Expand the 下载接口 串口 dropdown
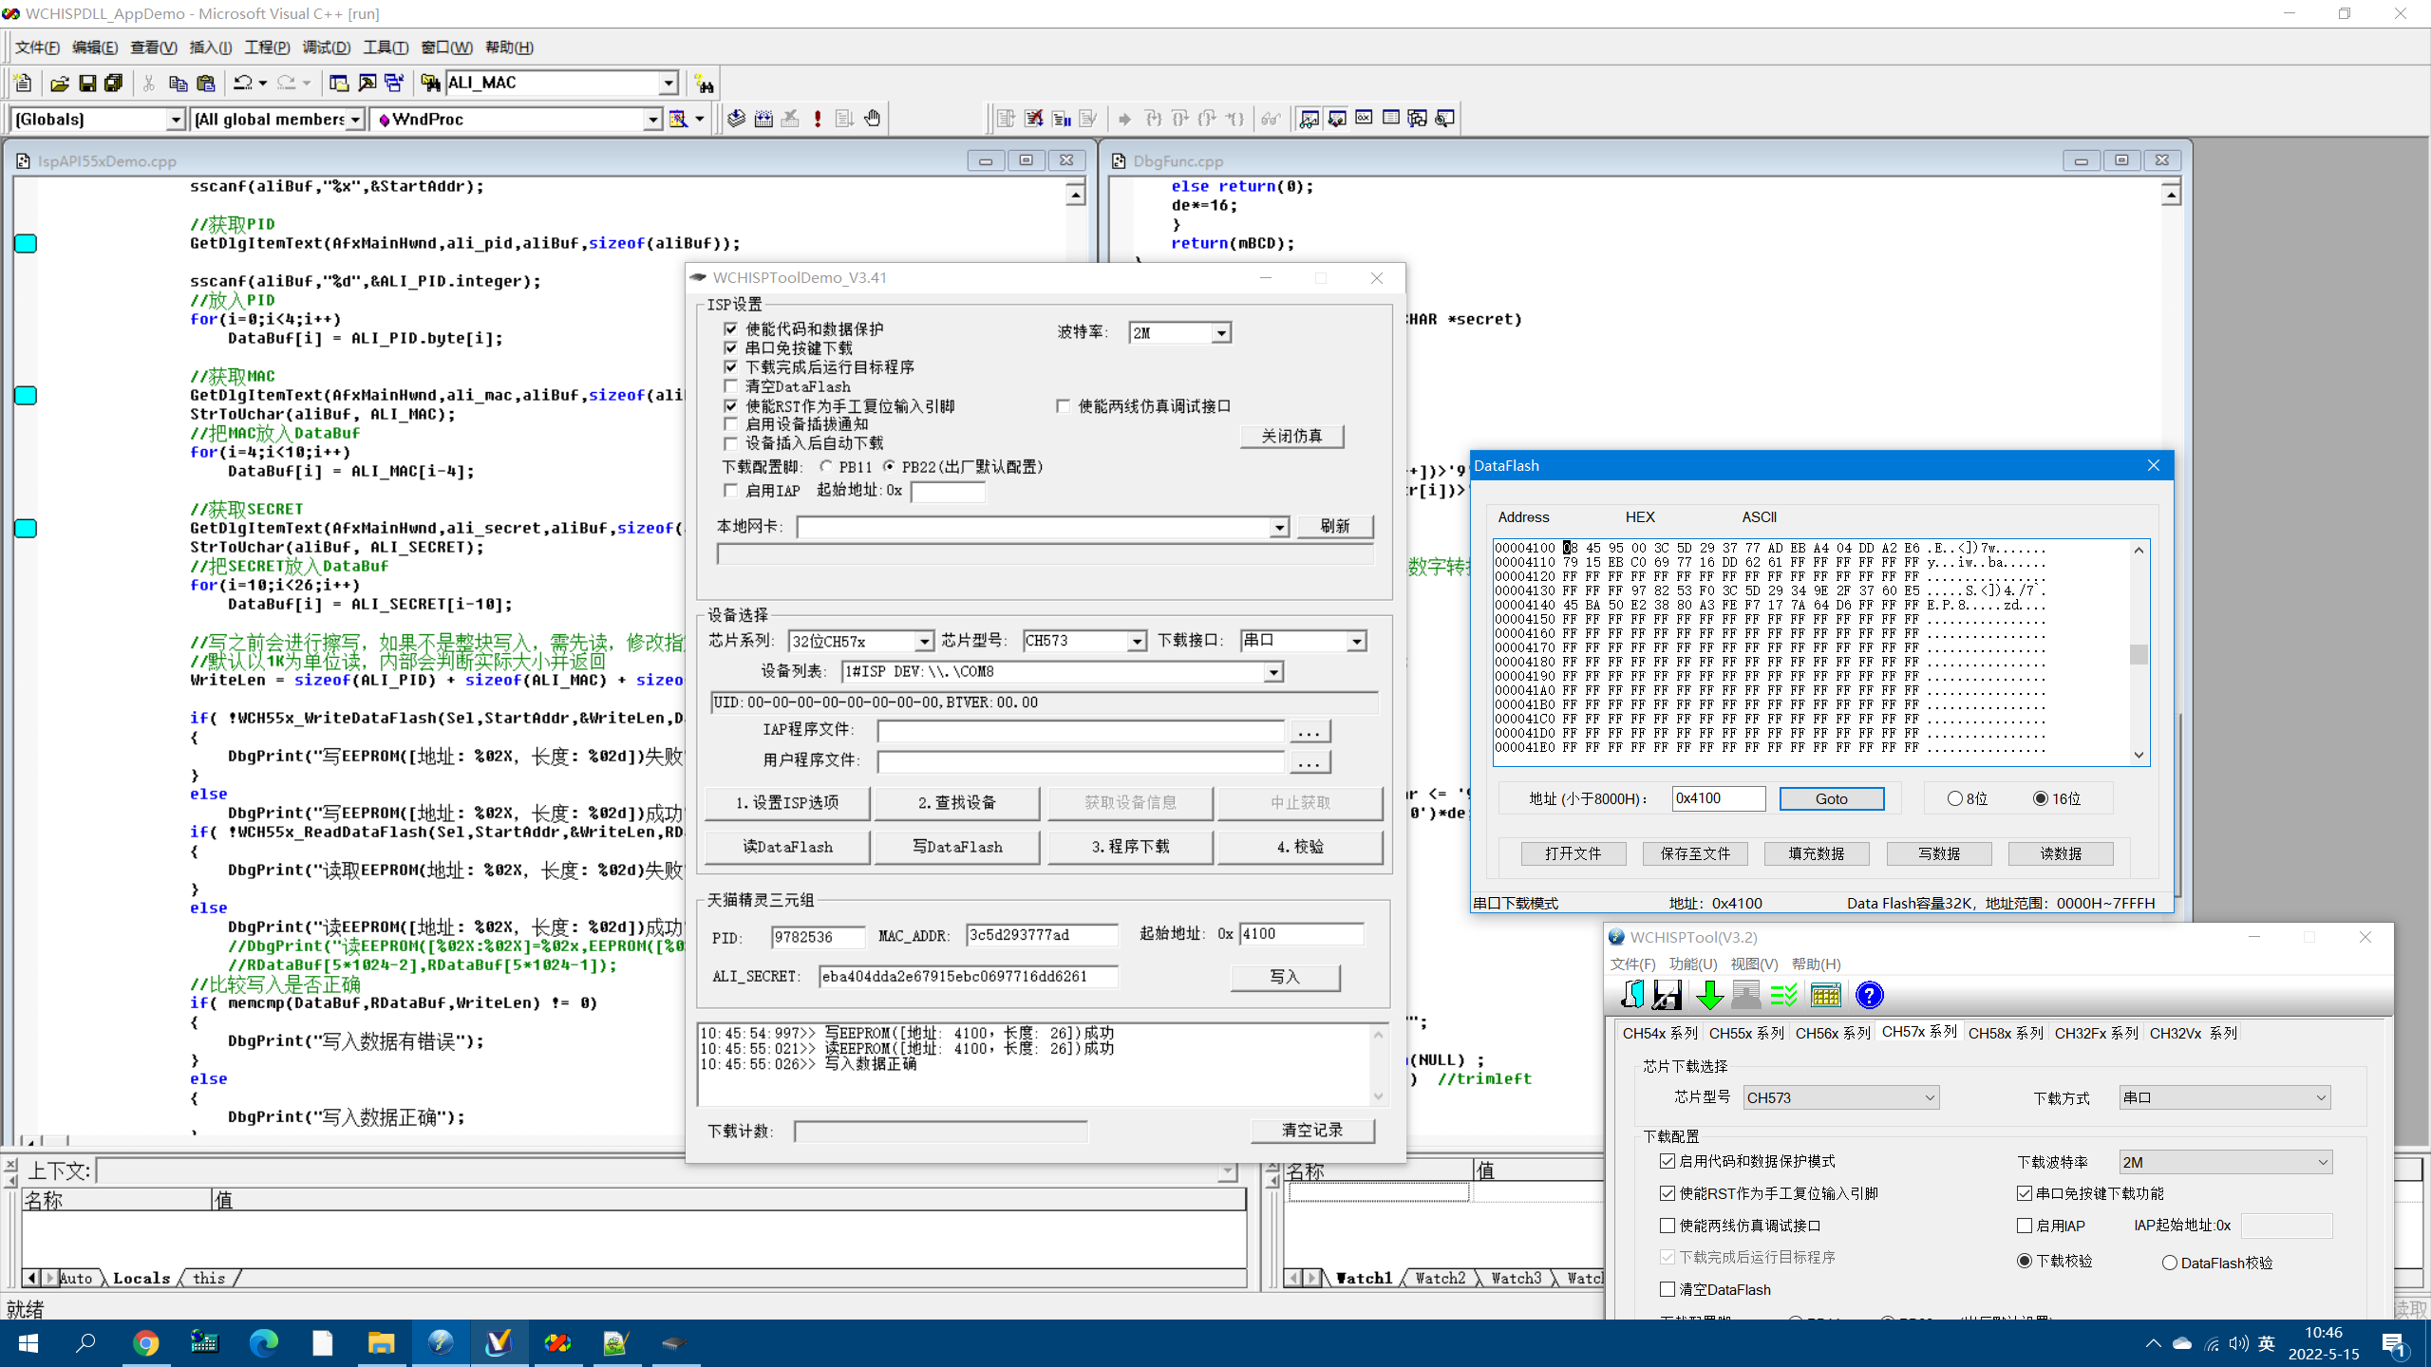 tap(1357, 642)
